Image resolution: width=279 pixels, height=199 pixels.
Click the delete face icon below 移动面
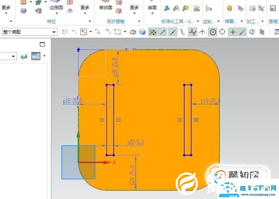[119, 11]
